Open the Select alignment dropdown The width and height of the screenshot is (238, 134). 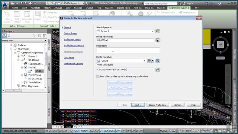point(152,31)
